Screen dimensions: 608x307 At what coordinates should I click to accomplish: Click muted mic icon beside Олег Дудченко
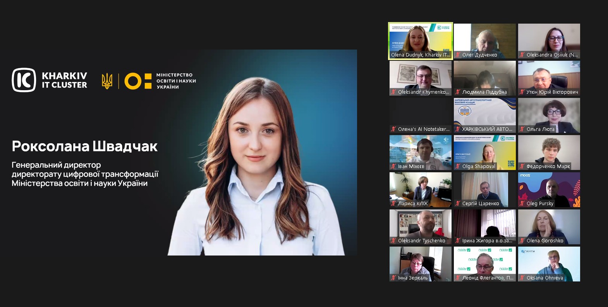[x=458, y=55]
